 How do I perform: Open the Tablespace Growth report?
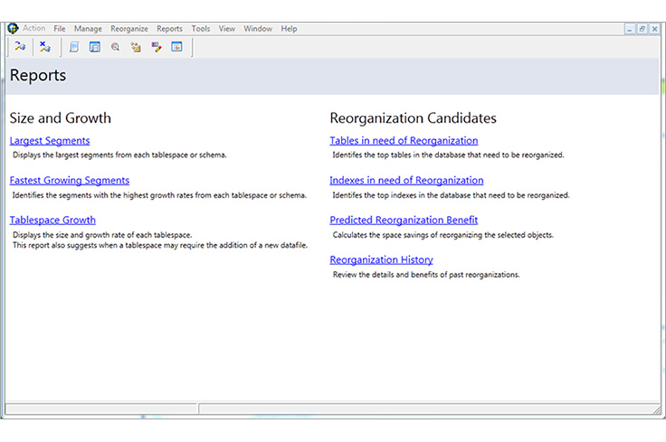pos(52,221)
